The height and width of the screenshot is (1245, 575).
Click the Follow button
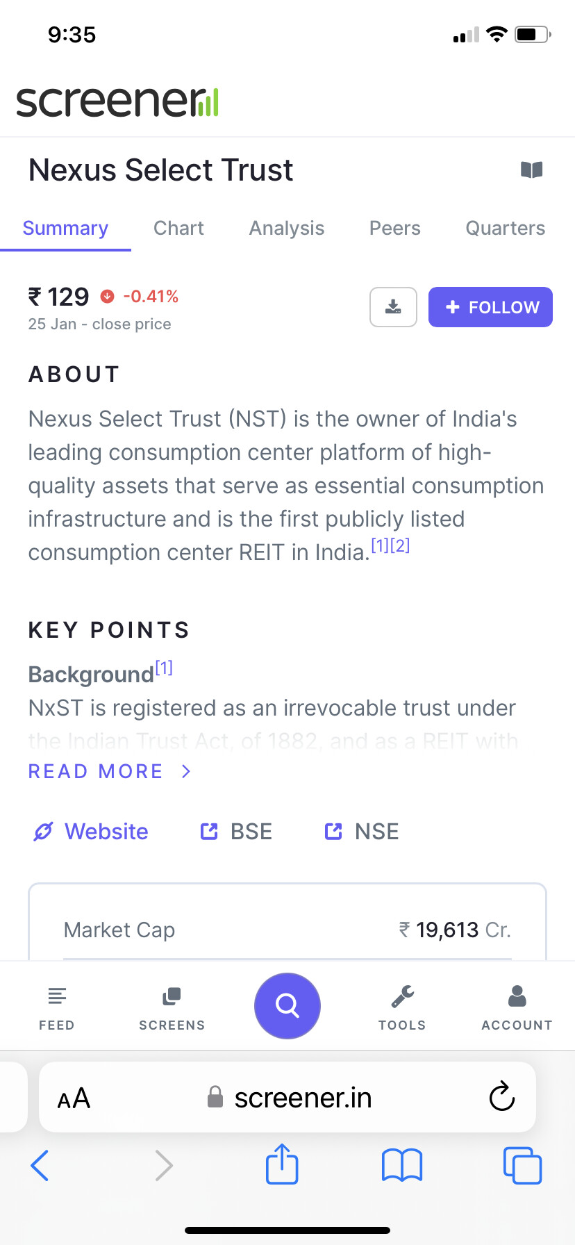tap(490, 306)
